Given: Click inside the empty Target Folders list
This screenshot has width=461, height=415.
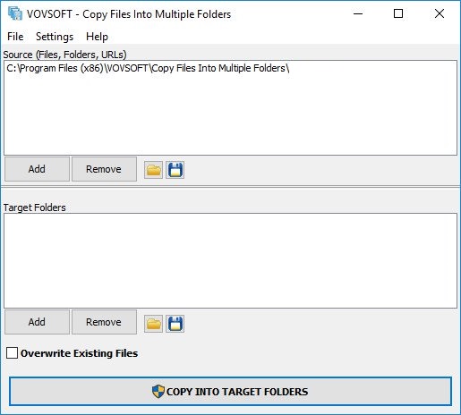Looking at the screenshot, I should coord(230,260).
